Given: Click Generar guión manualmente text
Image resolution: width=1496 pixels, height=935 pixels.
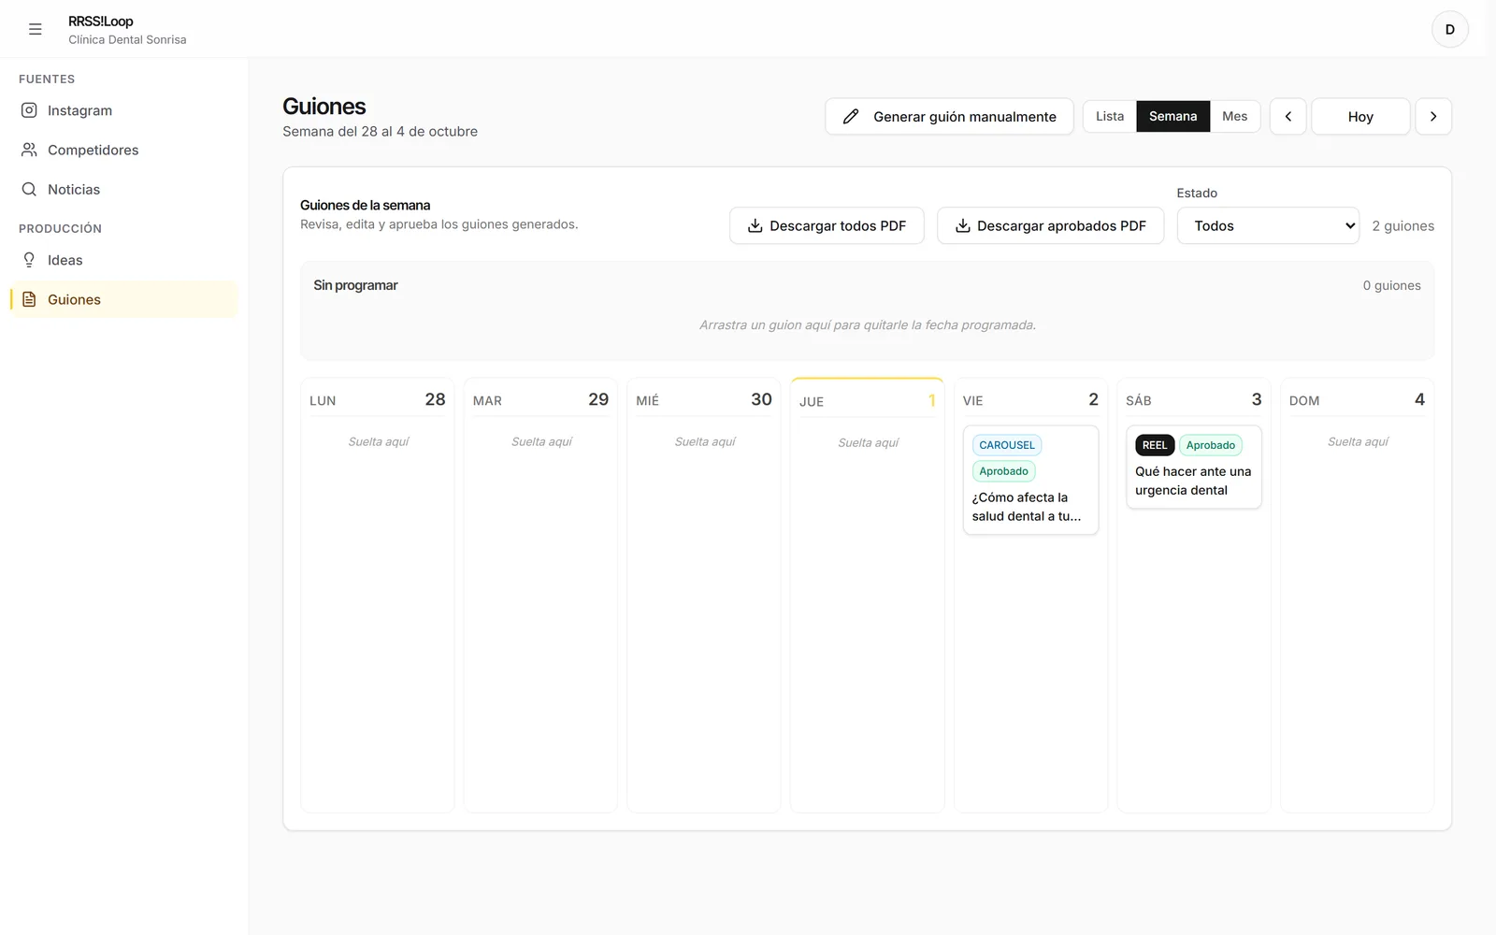Looking at the screenshot, I should coord(965,117).
